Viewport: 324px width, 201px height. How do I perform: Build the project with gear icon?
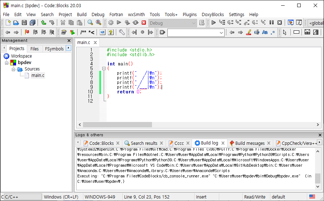(111, 23)
